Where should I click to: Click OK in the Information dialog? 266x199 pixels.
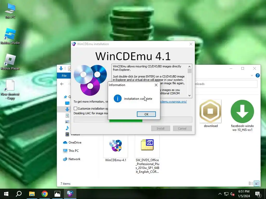point(146,114)
